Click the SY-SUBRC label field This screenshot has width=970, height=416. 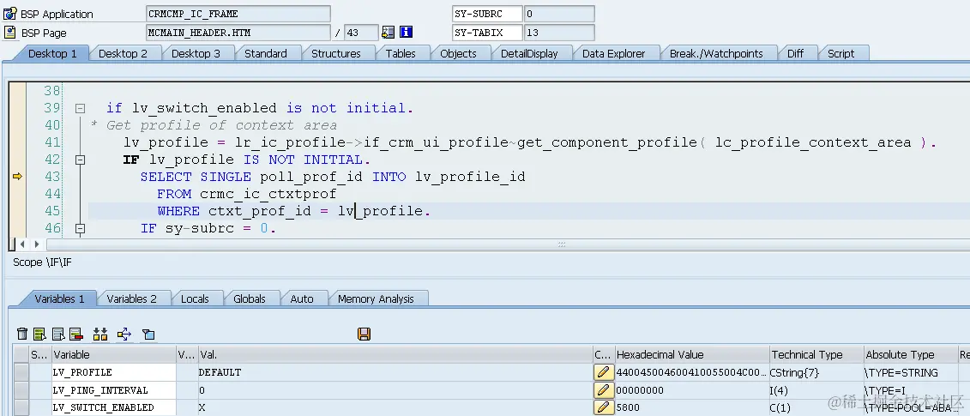pos(487,14)
